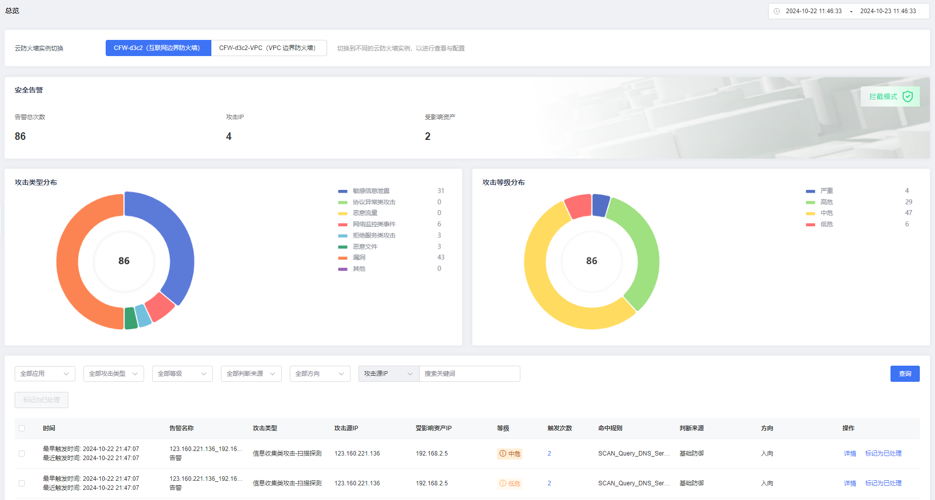Click attack source IP 123.160.221.136 in 中危 row

point(357,454)
